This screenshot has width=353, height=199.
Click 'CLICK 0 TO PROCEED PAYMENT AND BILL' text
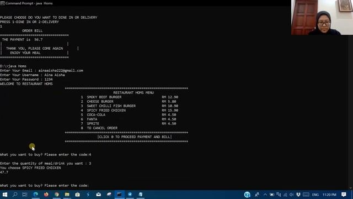(x=135, y=137)
